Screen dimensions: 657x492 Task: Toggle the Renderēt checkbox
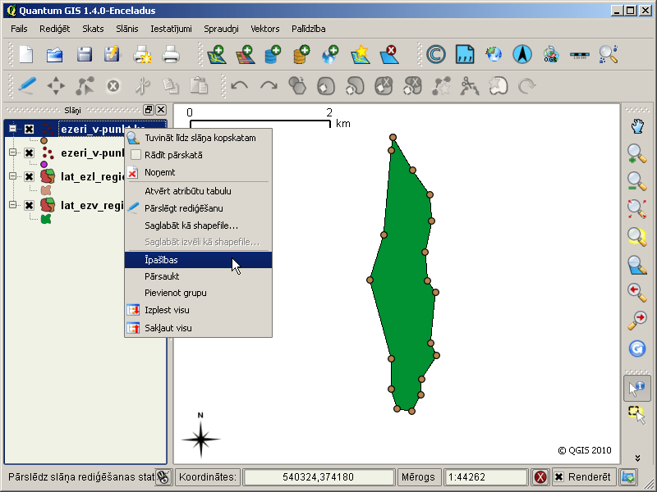(x=559, y=477)
